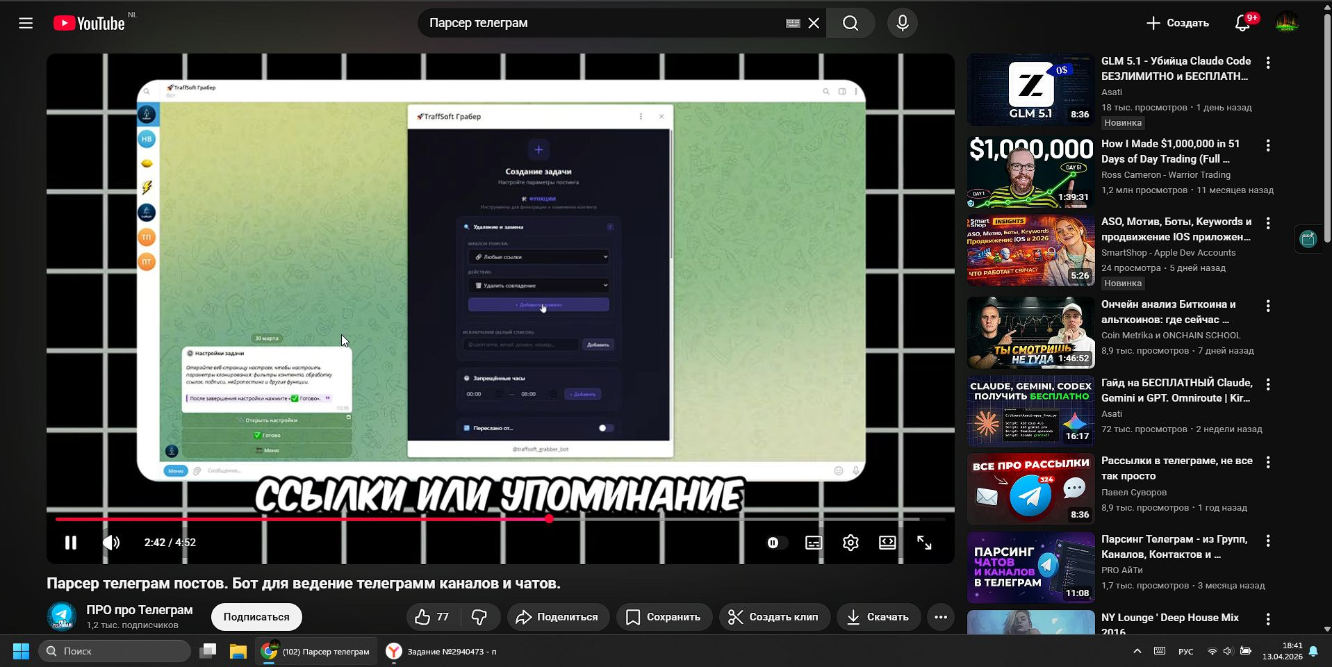Open options menu for NY Lounge video
Image resolution: width=1332 pixels, height=667 pixels.
pyautogui.click(x=1268, y=619)
